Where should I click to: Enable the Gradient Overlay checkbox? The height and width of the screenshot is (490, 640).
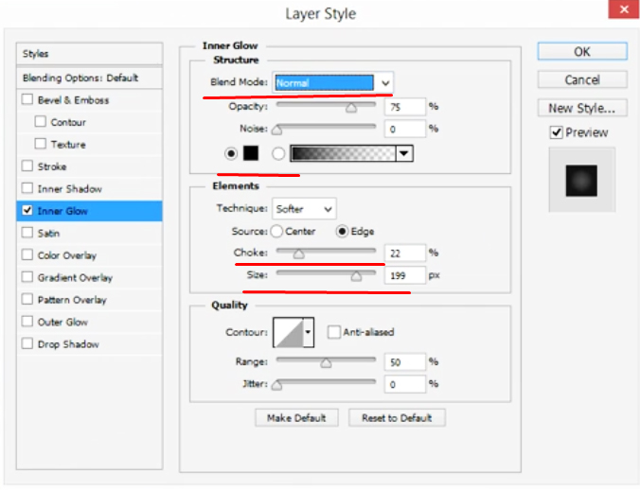pos(27,277)
